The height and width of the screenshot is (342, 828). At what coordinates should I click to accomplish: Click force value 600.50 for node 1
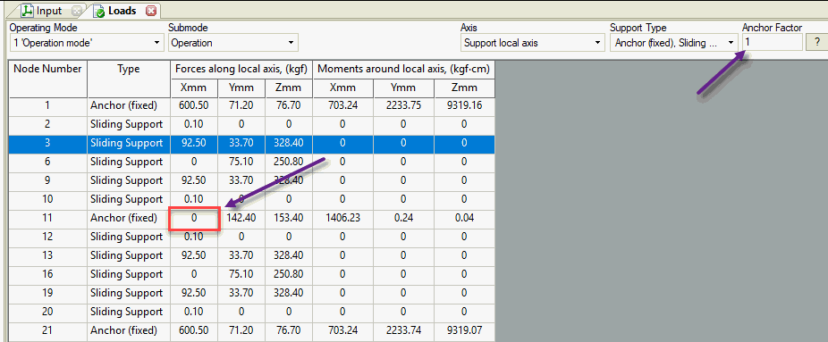(x=193, y=105)
